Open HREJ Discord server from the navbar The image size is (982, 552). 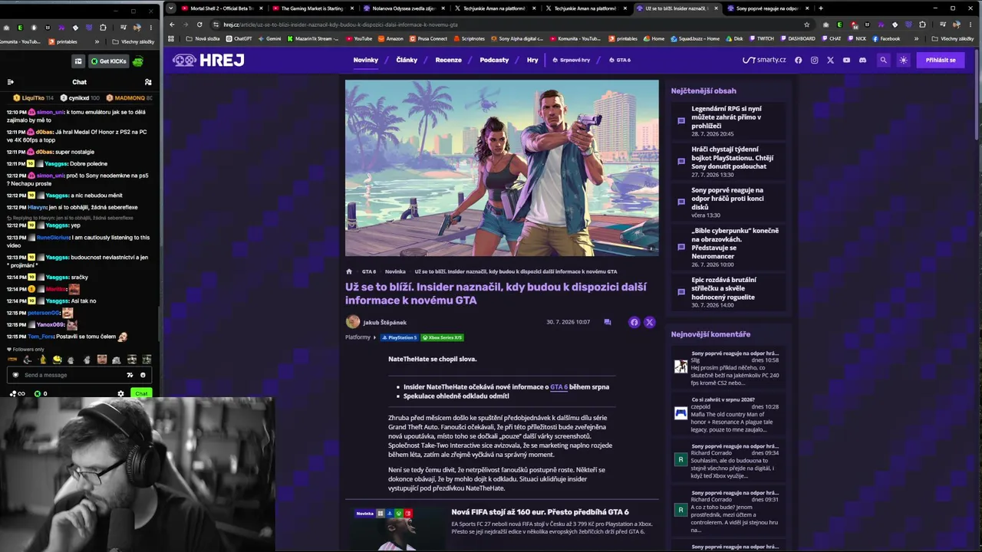(x=862, y=60)
